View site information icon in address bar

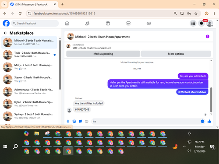[x=29, y=14]
